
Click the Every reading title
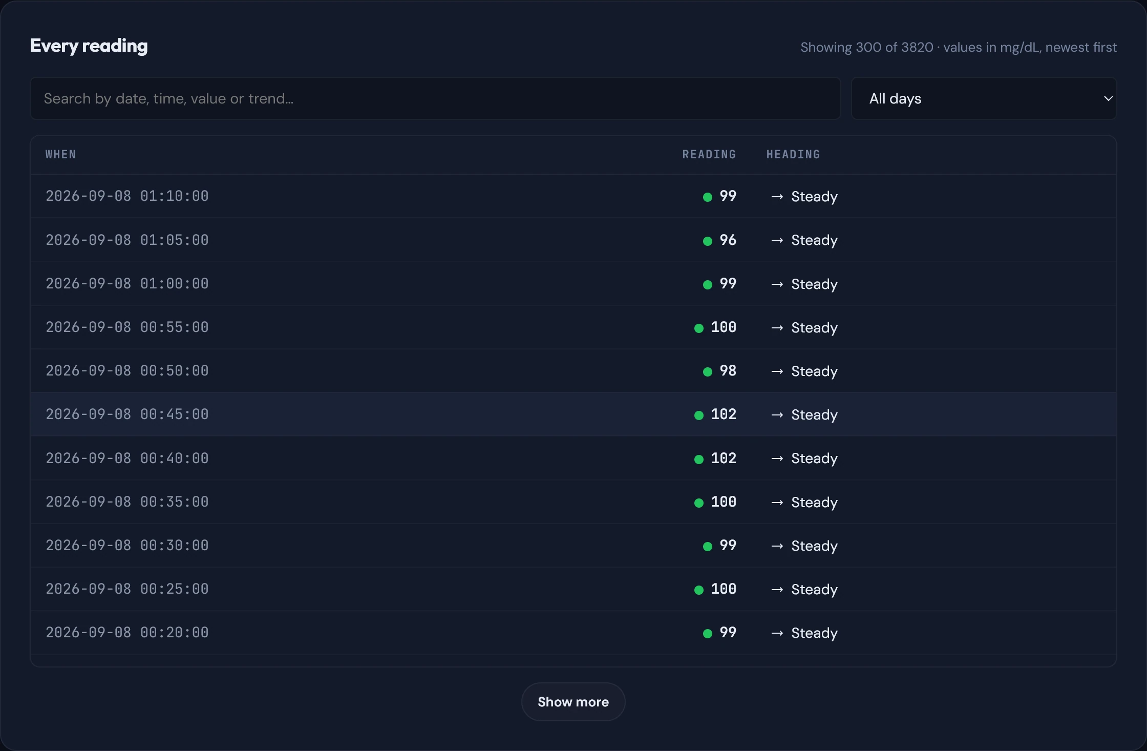point(89,46)
